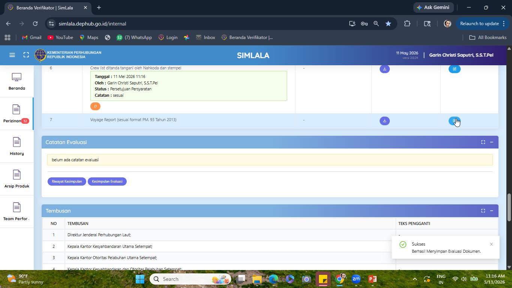Reload the SimLala page
The image size is (512, 288).
[x=35, y=24]
